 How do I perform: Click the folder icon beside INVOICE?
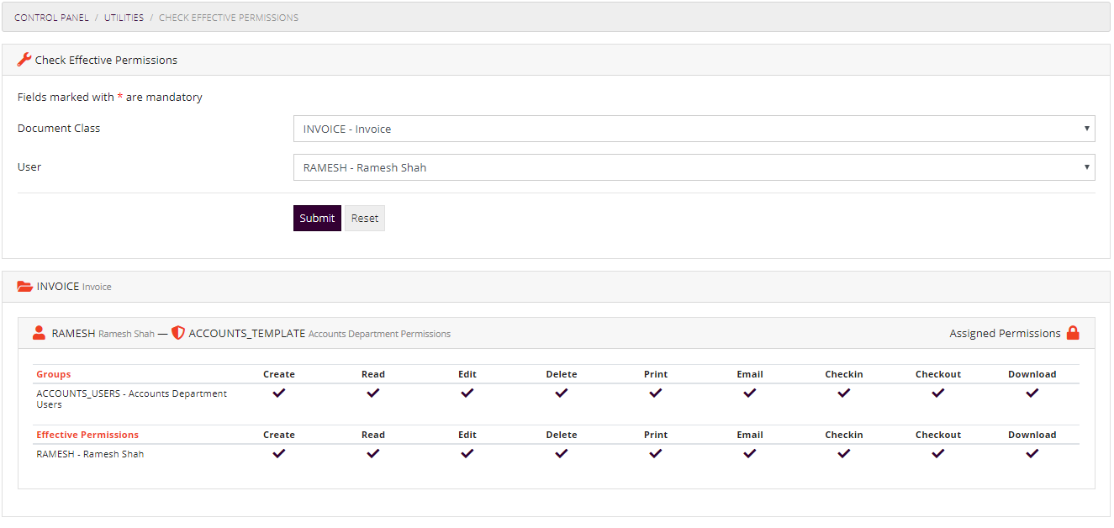[x=24, y=286]
